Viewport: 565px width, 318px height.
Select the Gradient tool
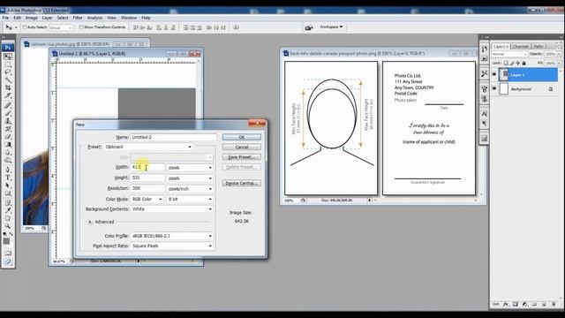(x=8, y=145)
